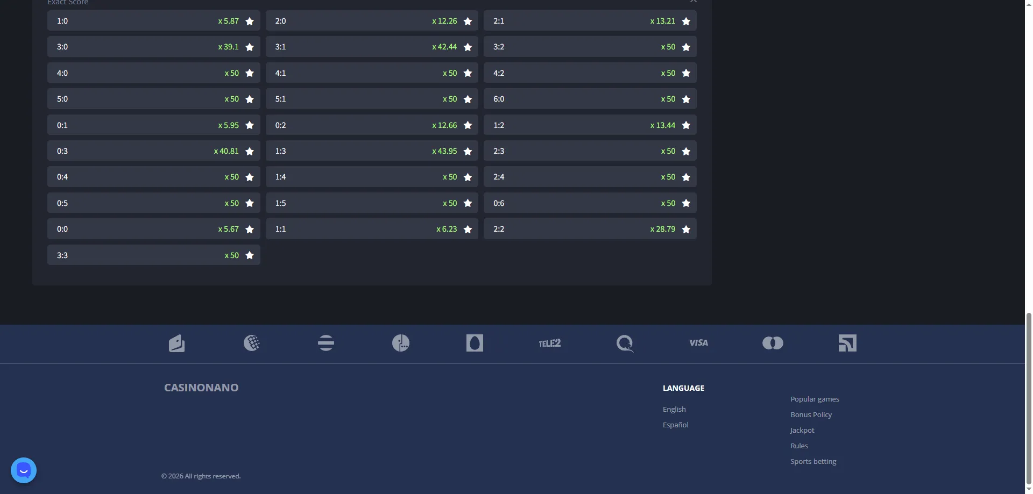Favorite the 0:2 score bet
This screenshot has width=1033, height=494.
tap(468, 125)
